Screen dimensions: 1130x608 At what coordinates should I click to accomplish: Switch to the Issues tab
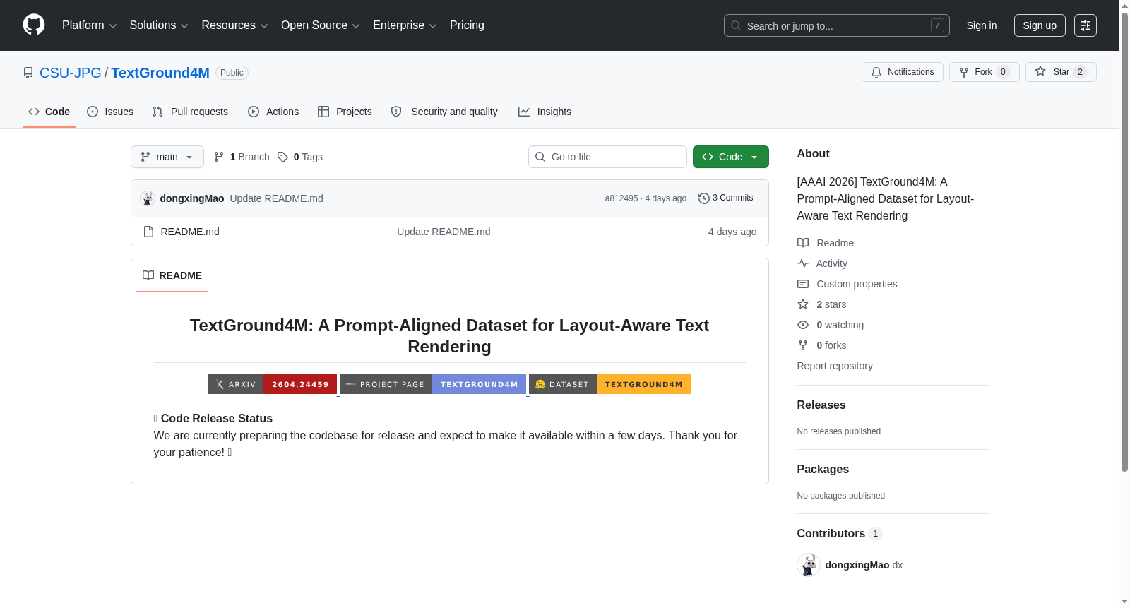click(110, 112)
